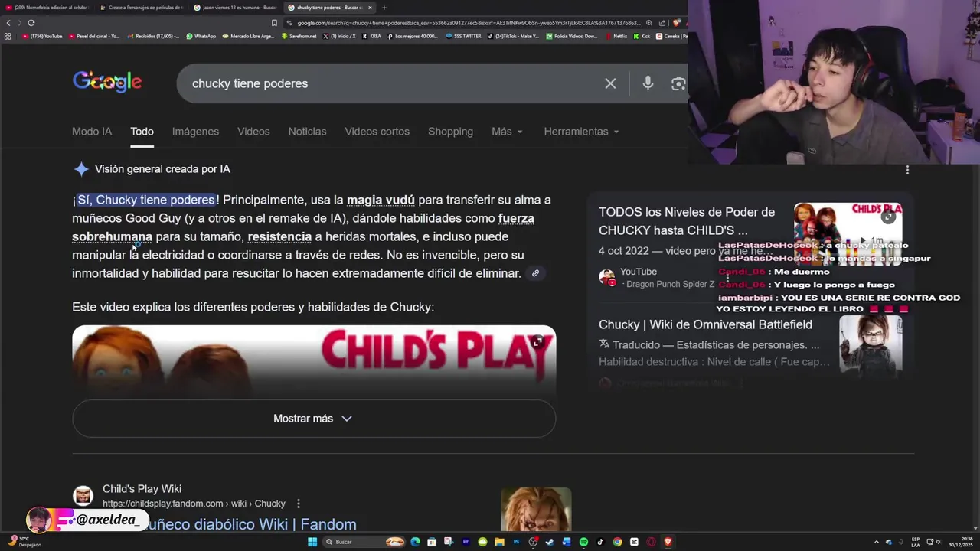Screen dimensions: 980x551
Task: Open the Windows Start menu
Action: (312, 542)
